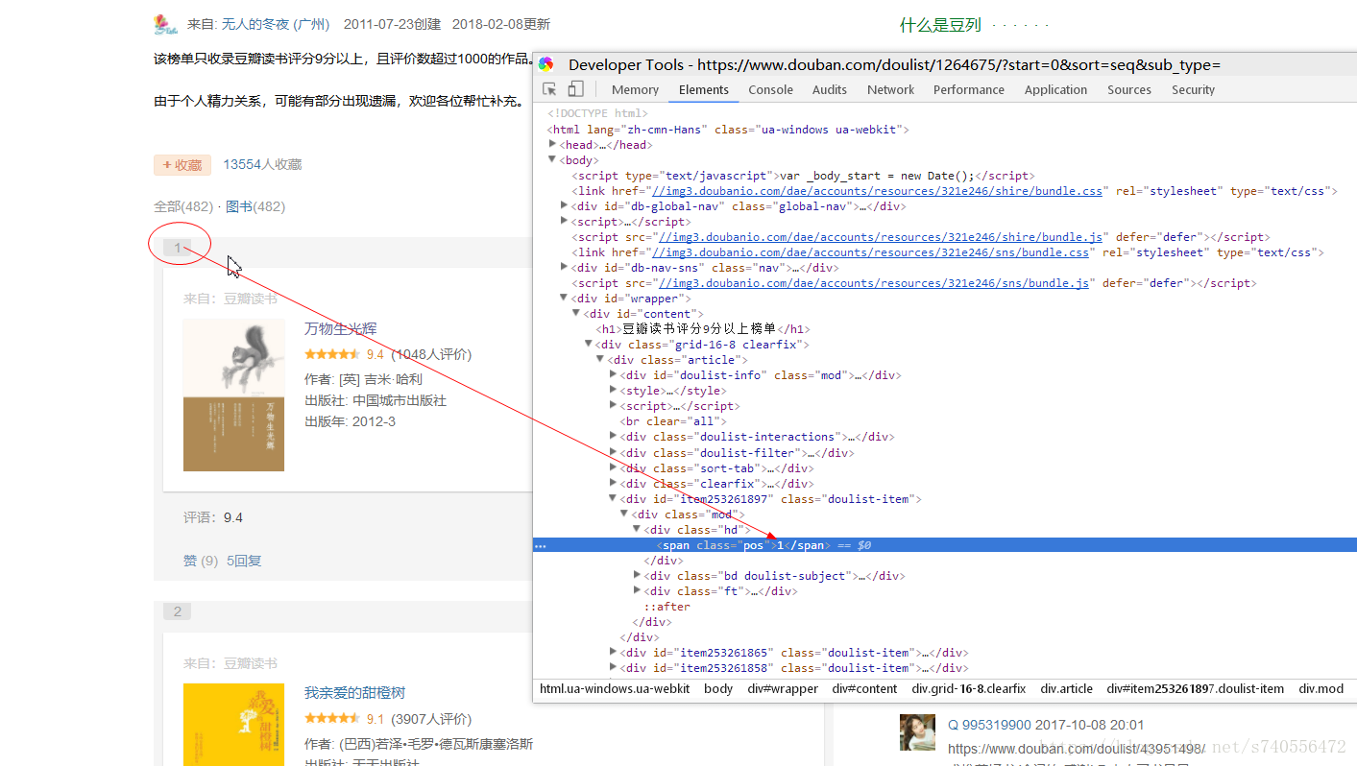Collapse the wrapper div node
This screenshot has width=1357, height=766.
pos(564,298)
